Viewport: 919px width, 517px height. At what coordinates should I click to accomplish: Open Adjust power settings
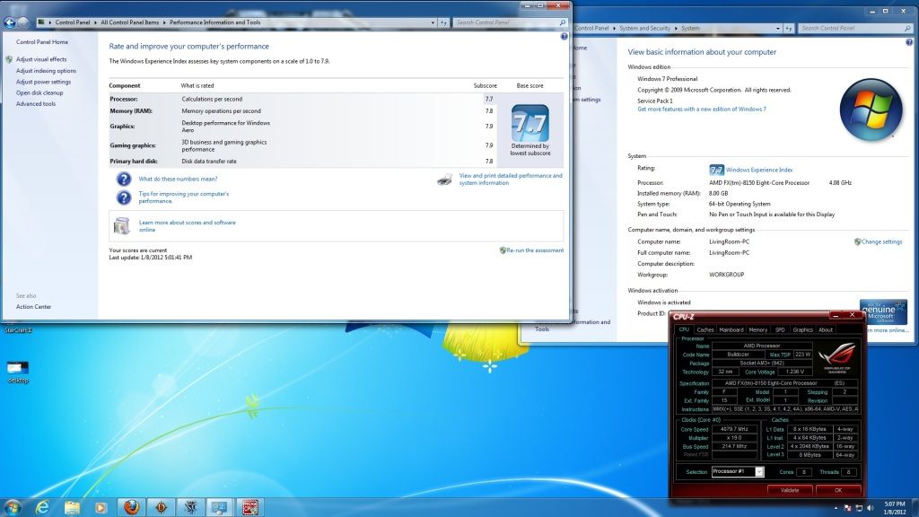pyautogui.click(x=43, y=82)
